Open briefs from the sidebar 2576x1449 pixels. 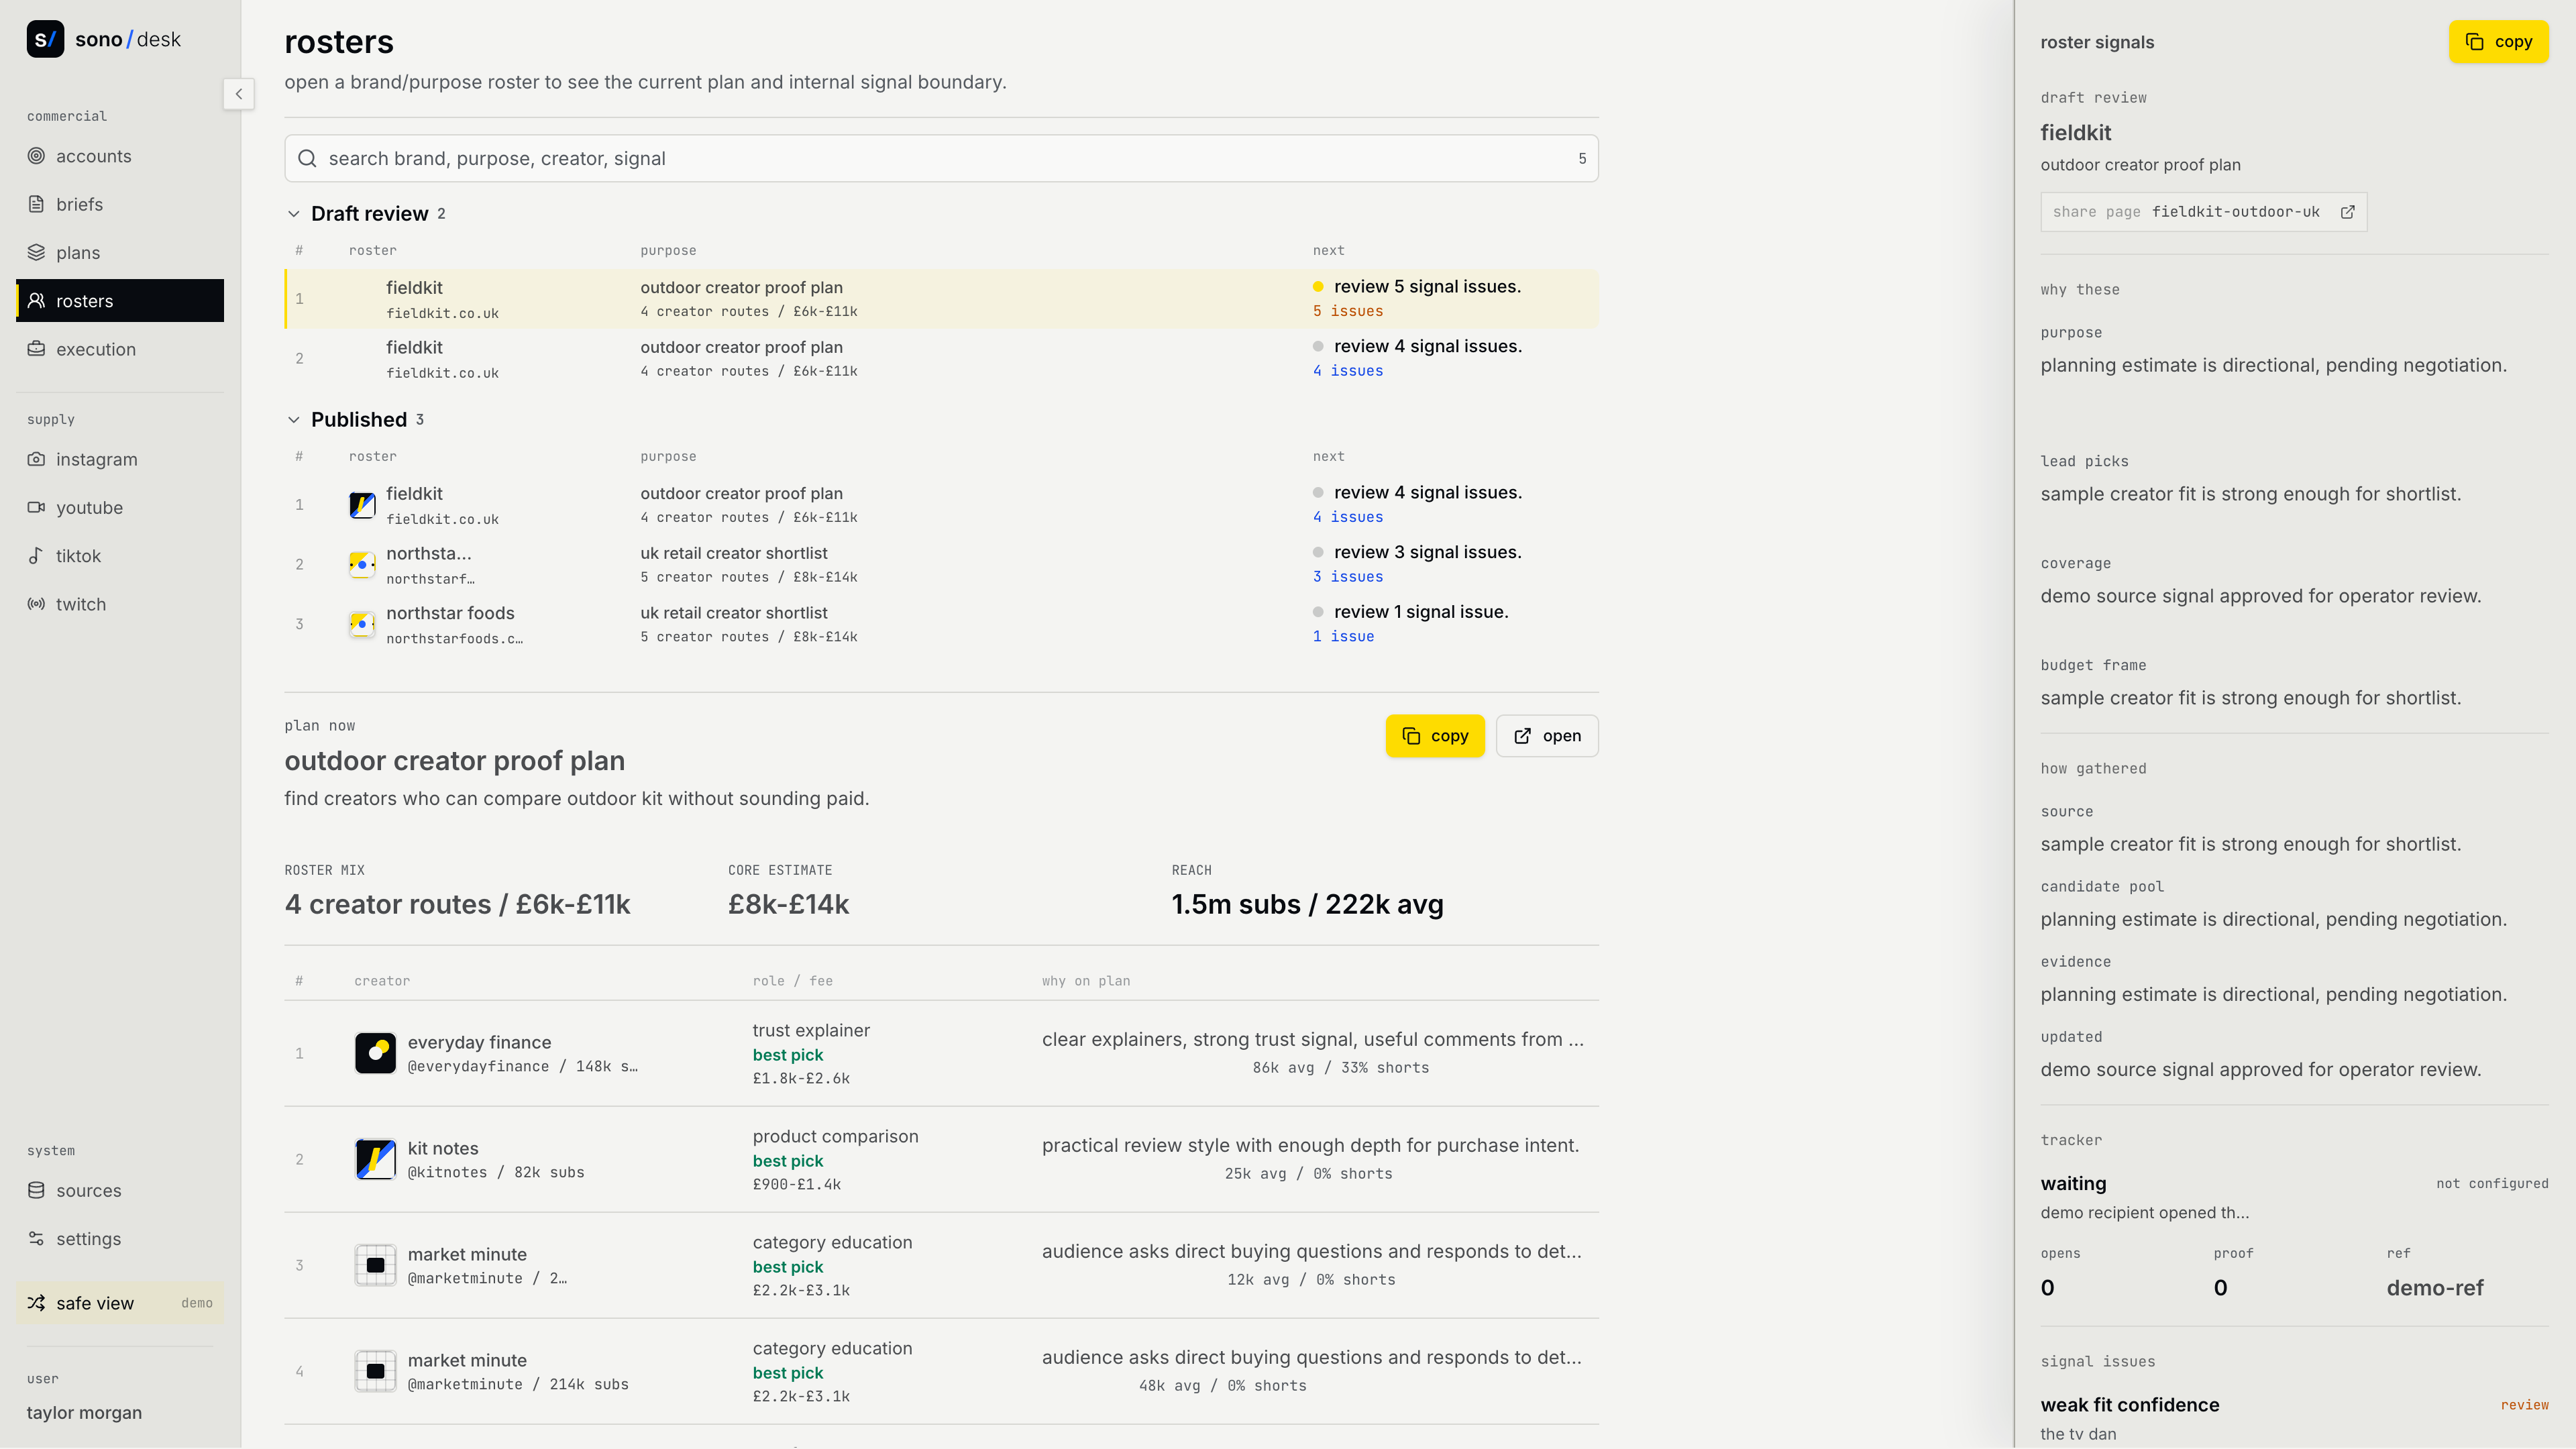(120, 204)
